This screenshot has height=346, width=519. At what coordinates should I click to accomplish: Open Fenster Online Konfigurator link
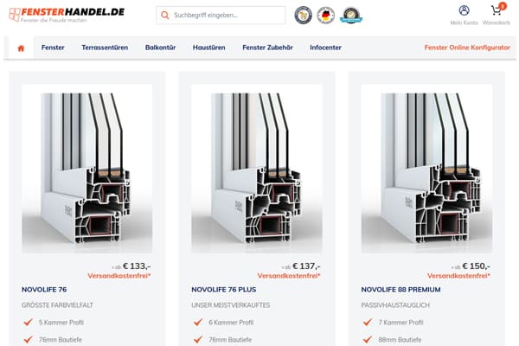point(467,48)
